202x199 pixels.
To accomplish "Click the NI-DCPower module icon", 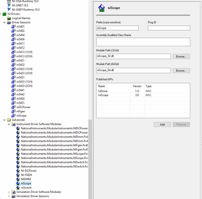I will [x=18, y=171].
